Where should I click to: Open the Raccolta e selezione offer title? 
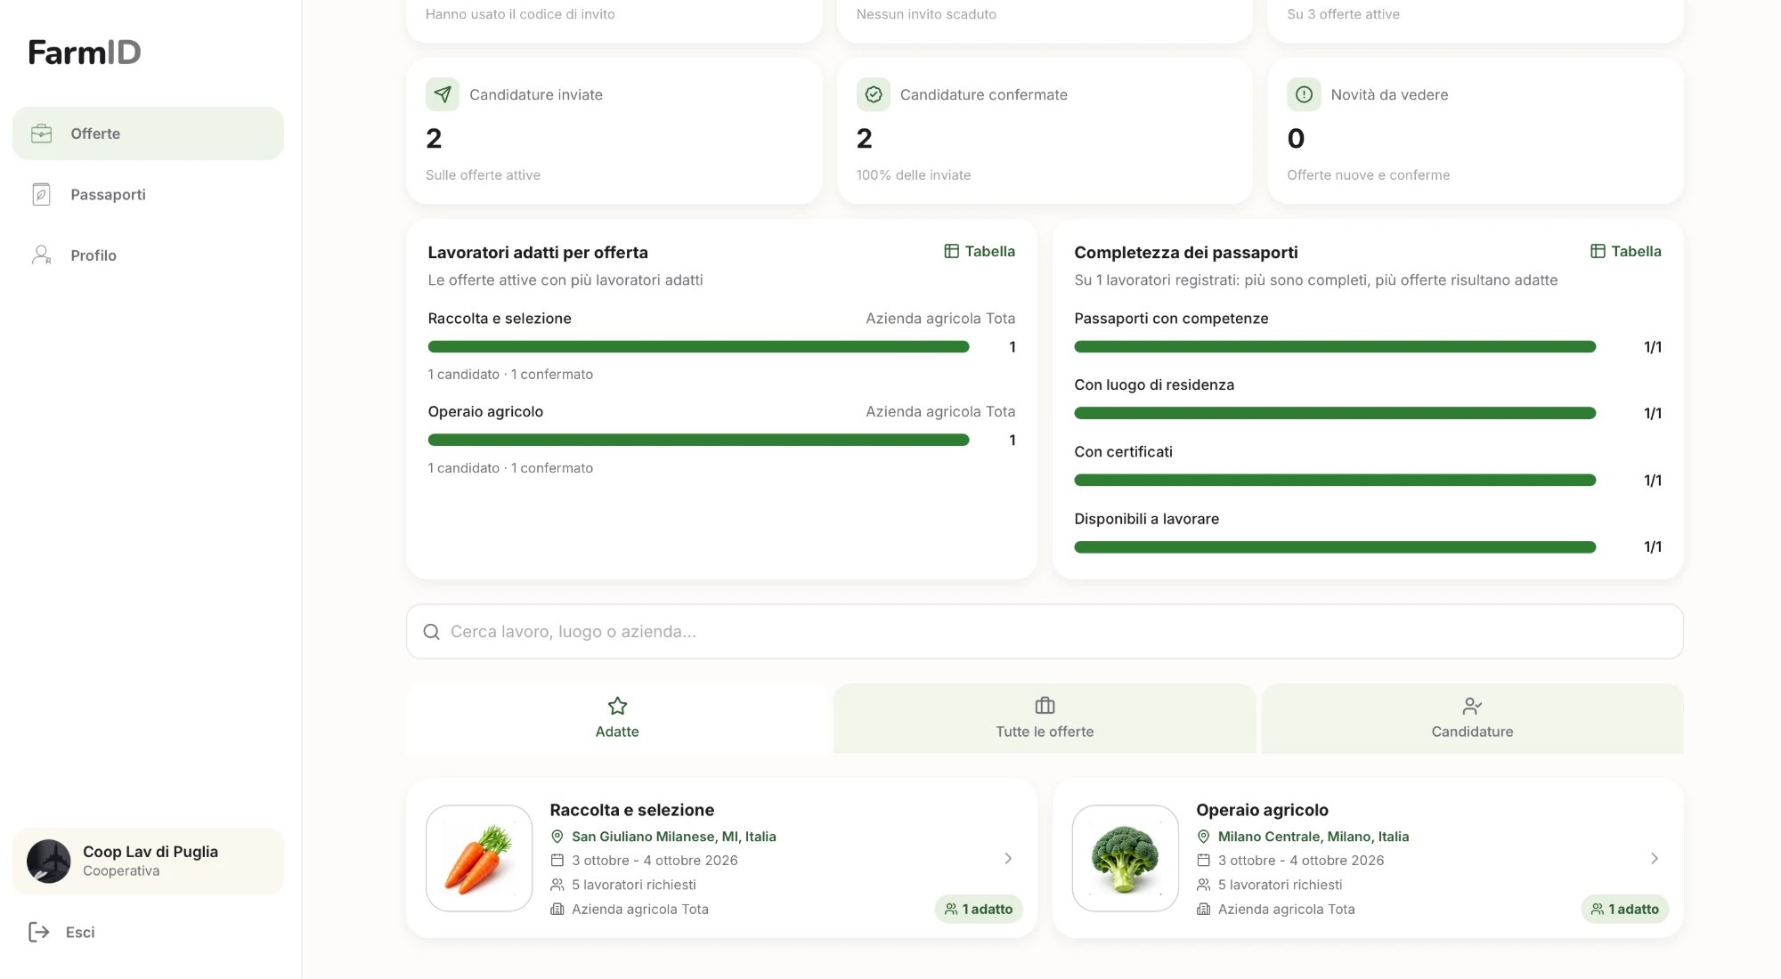632,810
